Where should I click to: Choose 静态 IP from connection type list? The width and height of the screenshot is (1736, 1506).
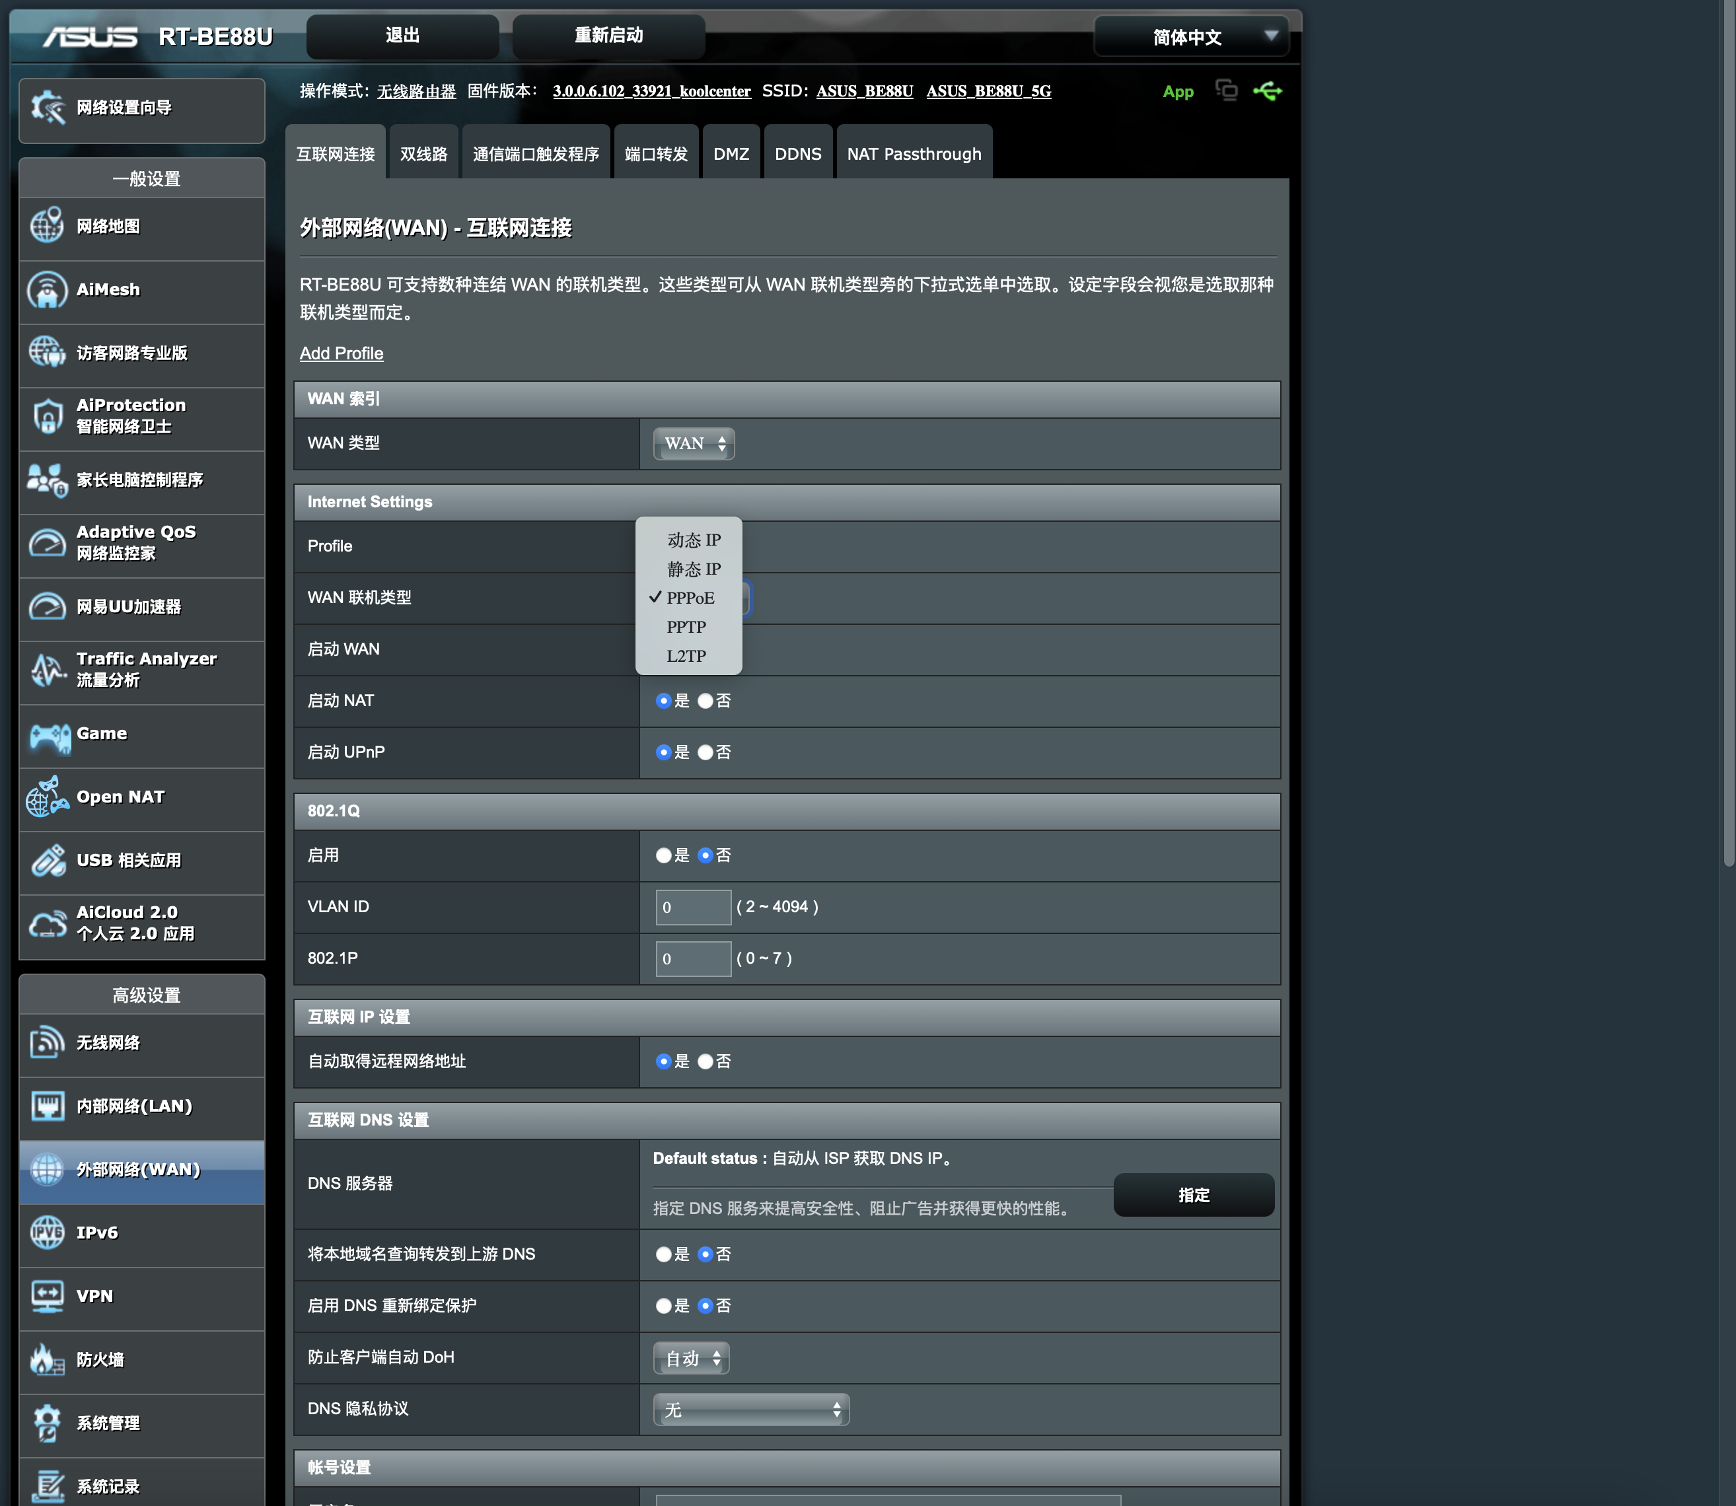pos(689,570)
